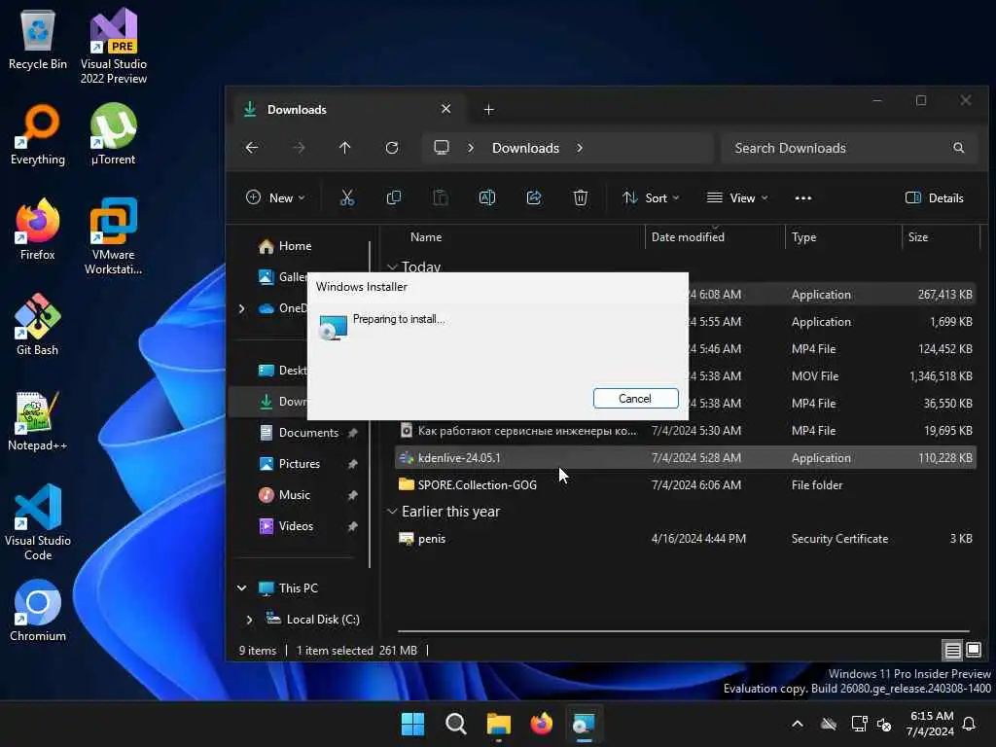Screen dimensions: 996x747
Task: Expand Local Disk (C:) tree node
Action: (x=250, y=620)
